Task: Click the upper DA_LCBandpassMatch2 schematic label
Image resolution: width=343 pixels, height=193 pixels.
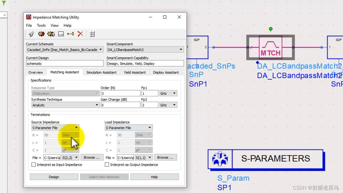Action: (x=300, y=66)
